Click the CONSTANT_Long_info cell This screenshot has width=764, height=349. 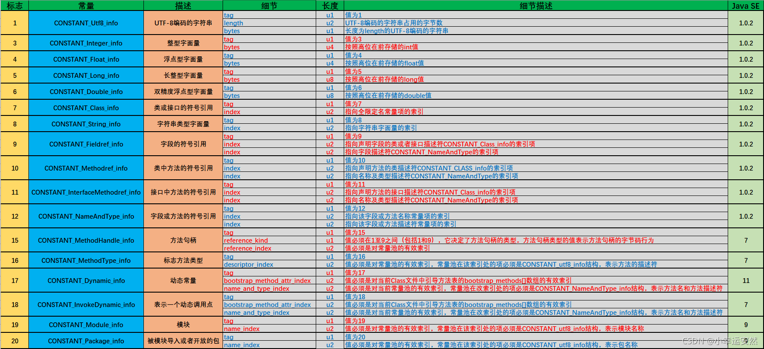(x=86, y=75)
